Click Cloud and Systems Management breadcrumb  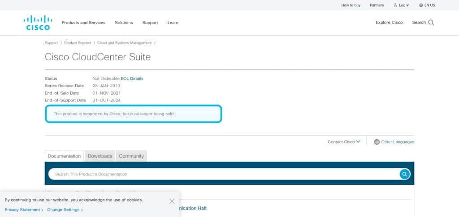click(125, 43)
